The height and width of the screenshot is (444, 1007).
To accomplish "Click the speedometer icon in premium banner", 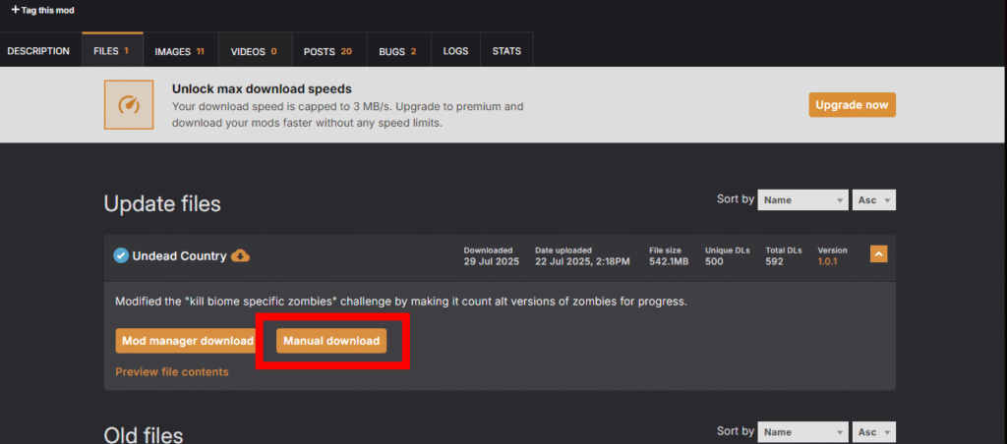I will pos(129,104).
